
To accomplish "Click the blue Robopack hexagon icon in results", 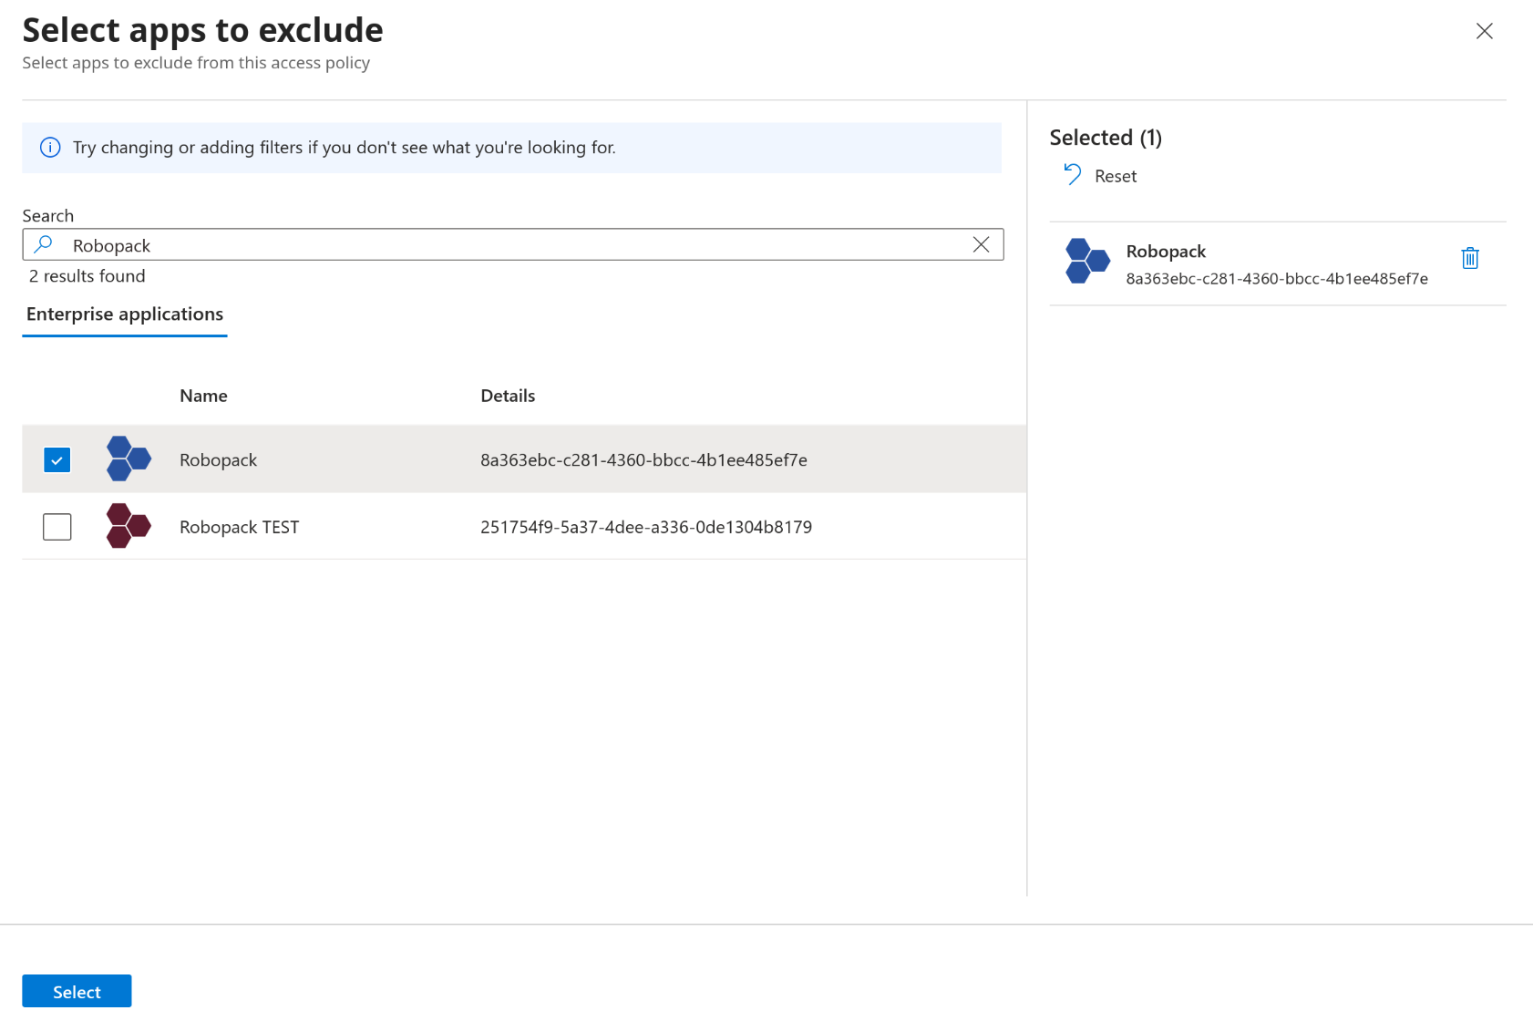I will click(x=129, y=459).
